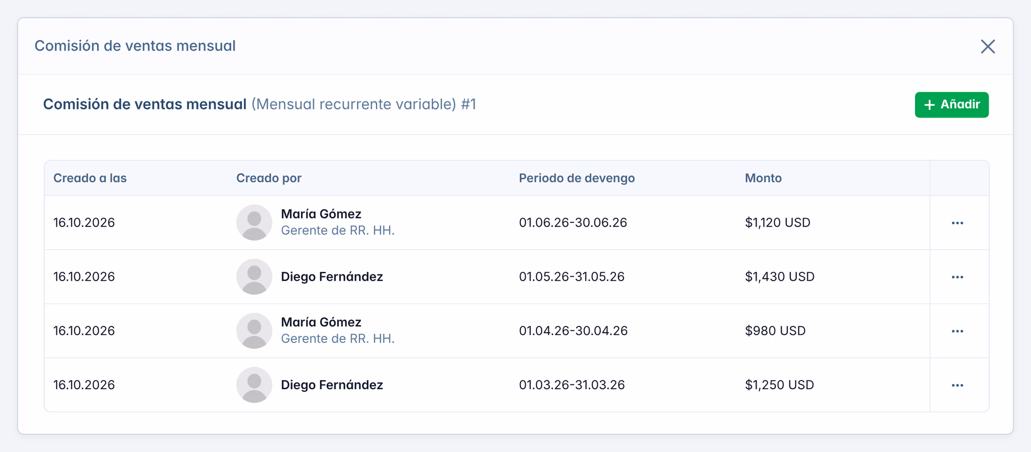Image resolution: width=1031 pixels, height=452 pixels.
Task: Click the period 01.04.26-30.04.26
Action: tap(573, 331)
